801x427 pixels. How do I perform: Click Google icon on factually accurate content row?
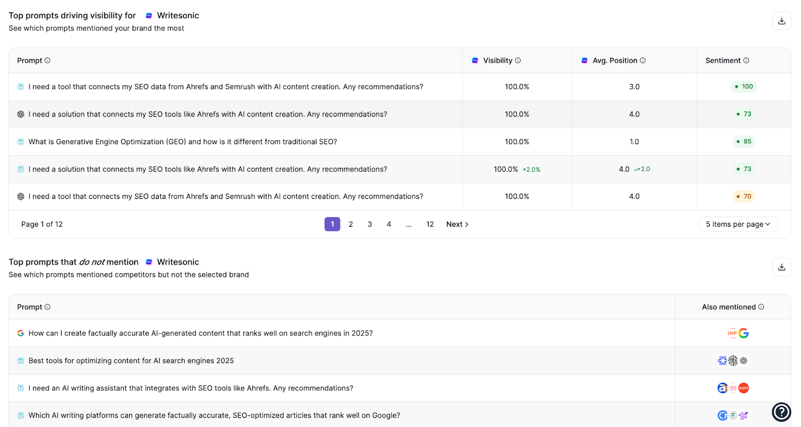(21, 333)
